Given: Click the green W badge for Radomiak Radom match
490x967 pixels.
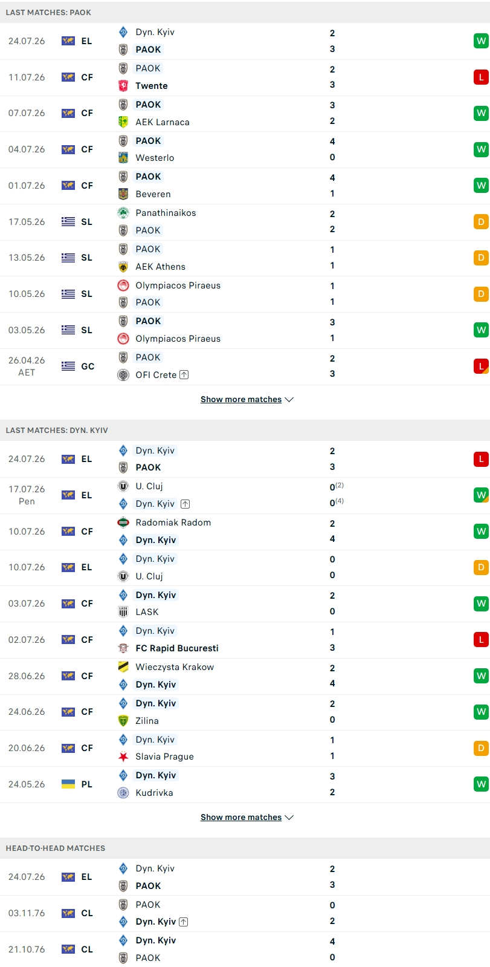Looking at the screenshot, I should pyautogui.click(x=481, y=532).
